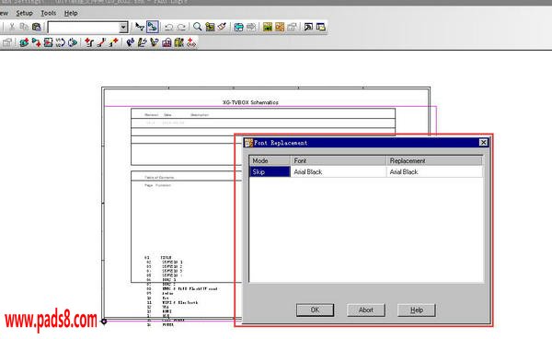Click the greyed PADS Router link icon
552x339 pixels.
coord(251,27)
